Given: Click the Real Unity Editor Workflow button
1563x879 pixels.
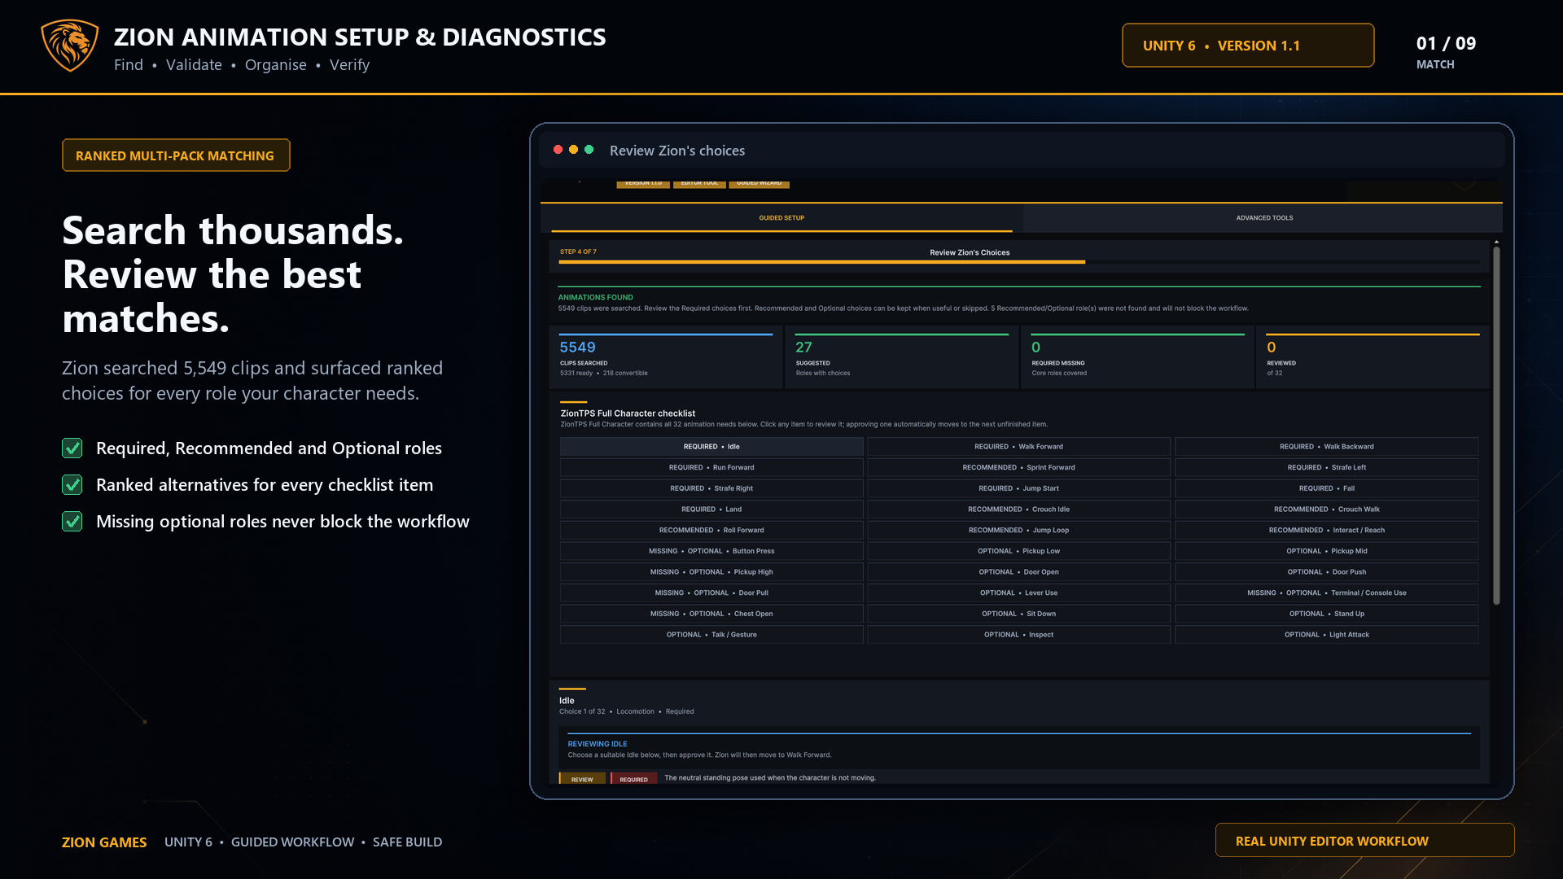Looking at the screenshot, I should [1364, 841].
